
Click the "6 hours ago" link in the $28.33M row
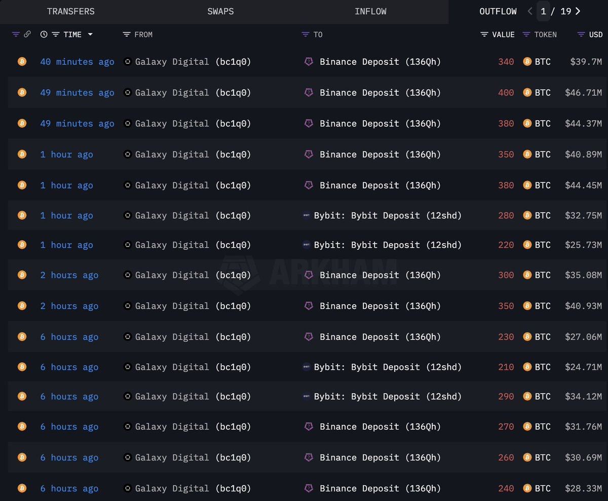tap(69, 488)
